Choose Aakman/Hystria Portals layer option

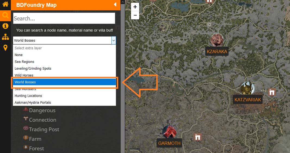pos(64,103)
